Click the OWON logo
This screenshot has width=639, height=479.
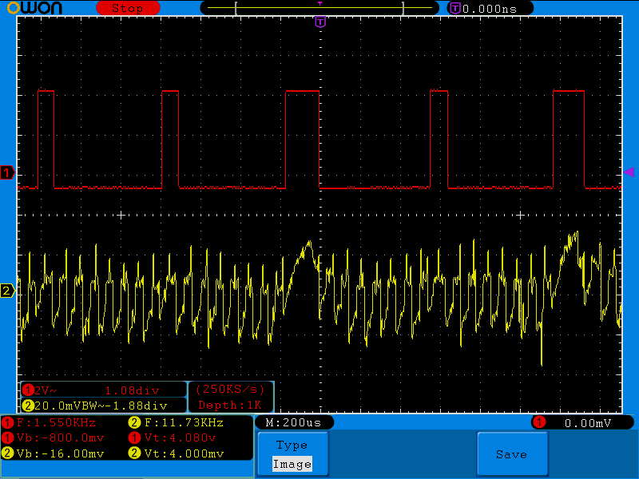35,8
